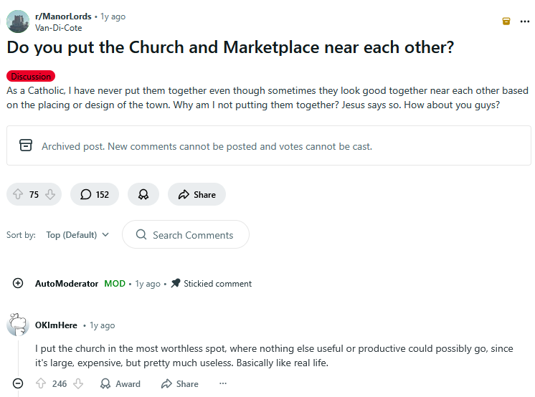The image size is (535, 397).
Task: Give an award to the post
Action: [143, 194]
